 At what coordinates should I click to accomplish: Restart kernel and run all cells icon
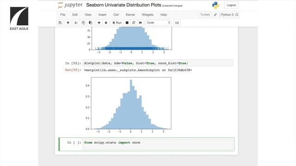tap(140, 23)
